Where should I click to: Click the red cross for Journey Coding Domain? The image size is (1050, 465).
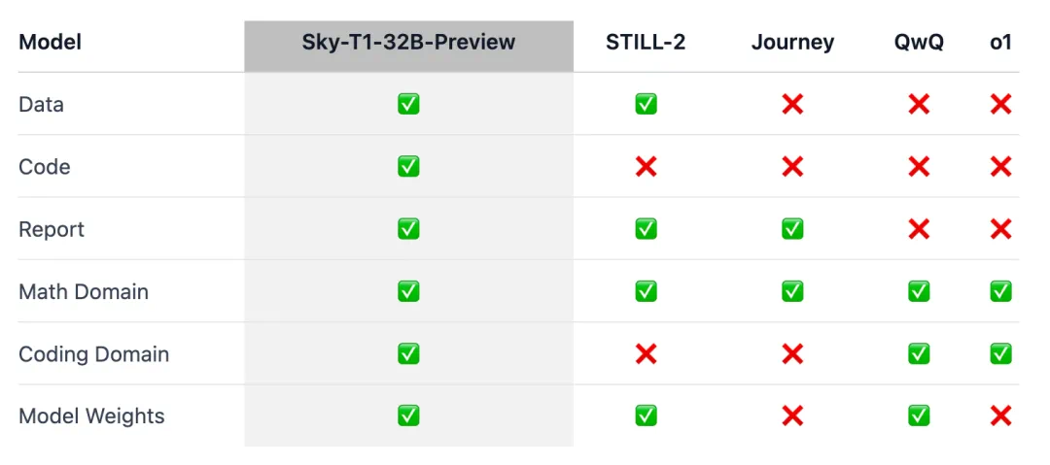(792, 354)
